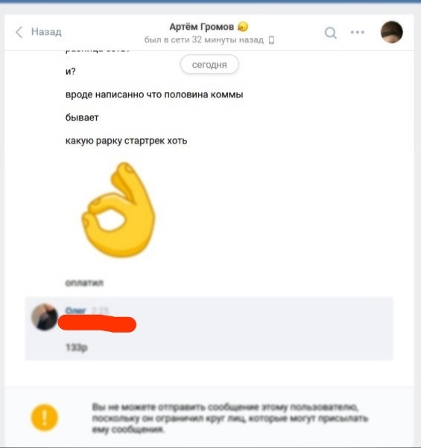Click the large OK hand emoji sticker

click(118, 210)
